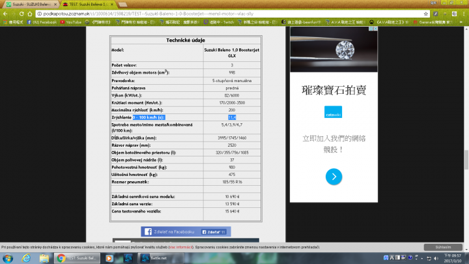Click the pencil extension icon in toolbar
The width and height of the screenshot is (469, 264).
pyautogui.click(x=436, y=14)
